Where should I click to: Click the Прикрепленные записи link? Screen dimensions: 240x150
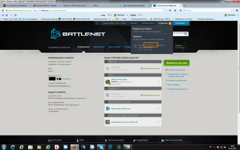tap(178, 89)
